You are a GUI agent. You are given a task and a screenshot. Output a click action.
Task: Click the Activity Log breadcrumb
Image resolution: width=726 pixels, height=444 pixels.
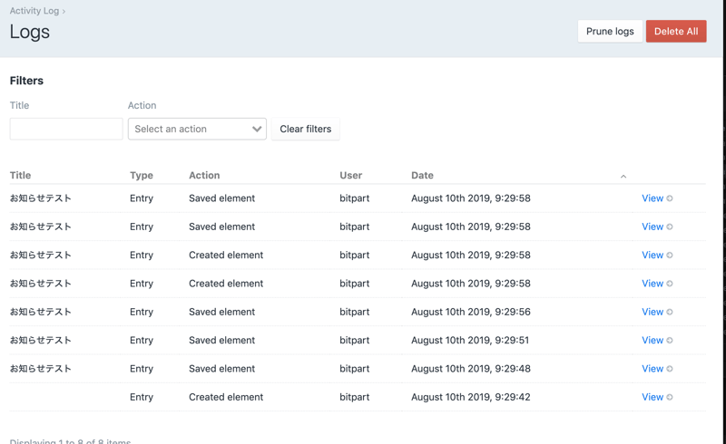click(x=34, y=11)
